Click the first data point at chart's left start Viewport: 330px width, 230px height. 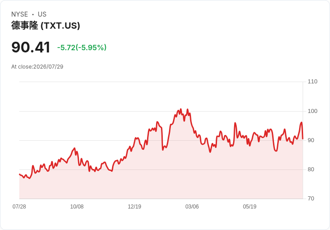pos(20,174)
